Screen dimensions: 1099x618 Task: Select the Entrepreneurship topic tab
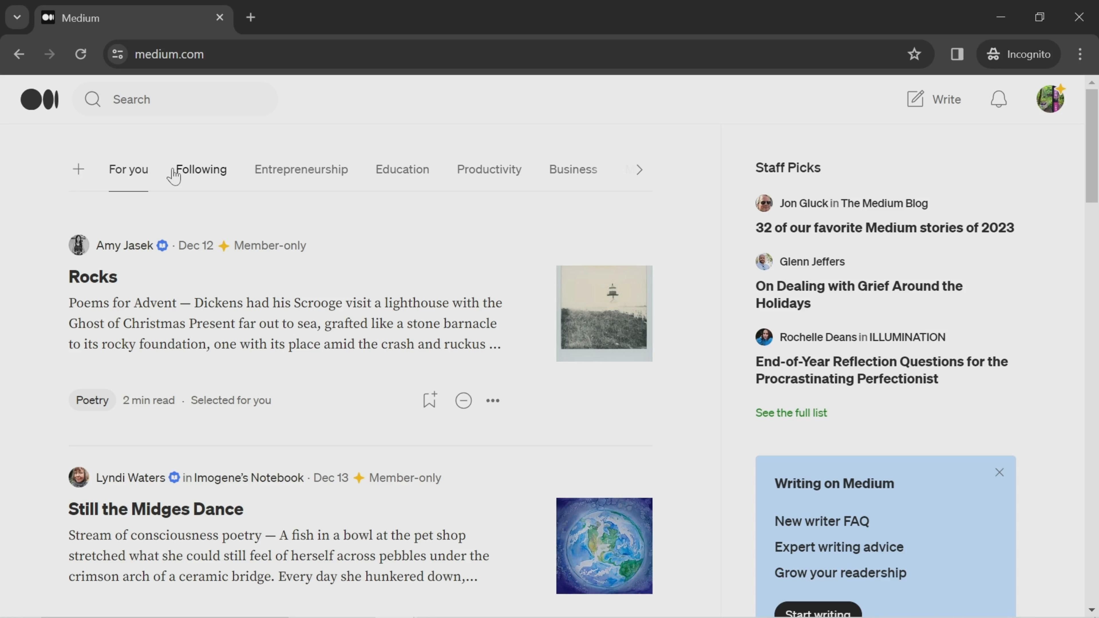(x=301, y=169)
